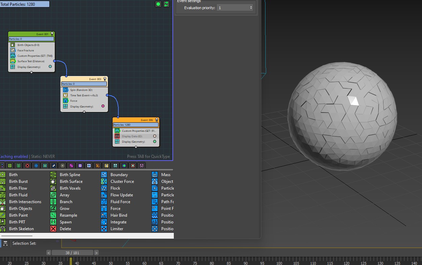Toggle the Event 001 lightbulb
The image size is (422, 265).
(x=52, y=34)
